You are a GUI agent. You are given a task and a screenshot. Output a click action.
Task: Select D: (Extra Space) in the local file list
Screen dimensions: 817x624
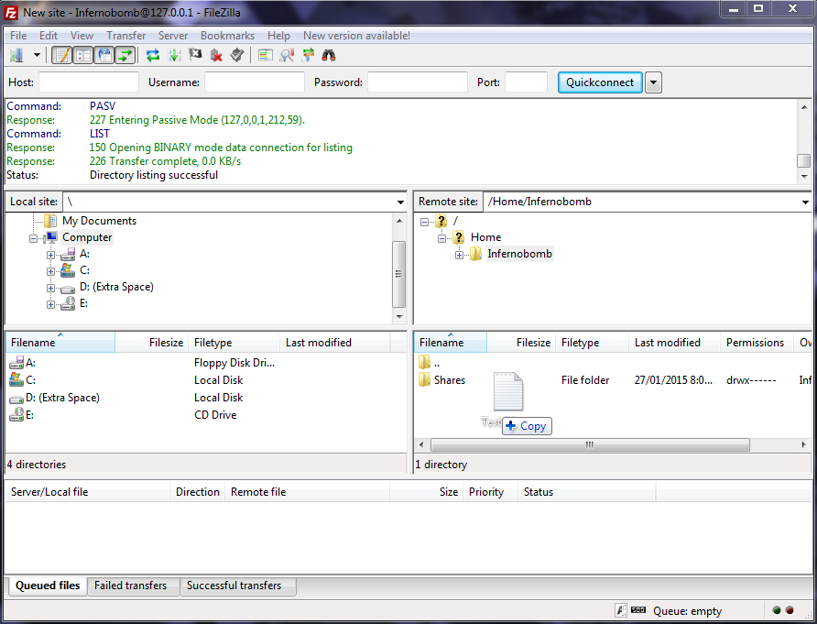click(x=206, y=398)
